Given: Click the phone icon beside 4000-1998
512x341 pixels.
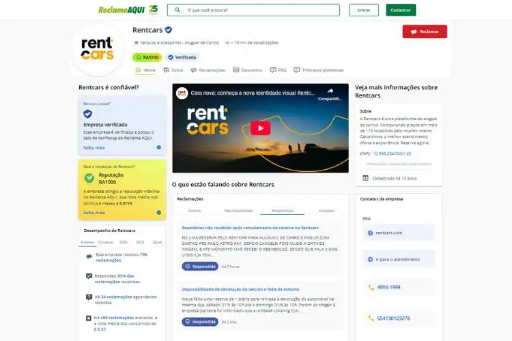Looking at the screenshot, I should point(371,287).
